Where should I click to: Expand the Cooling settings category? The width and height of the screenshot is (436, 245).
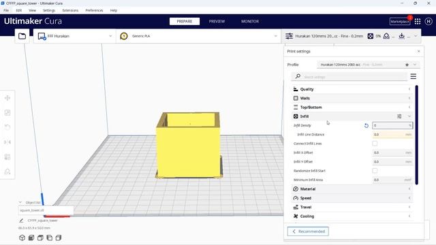[352, 216]
